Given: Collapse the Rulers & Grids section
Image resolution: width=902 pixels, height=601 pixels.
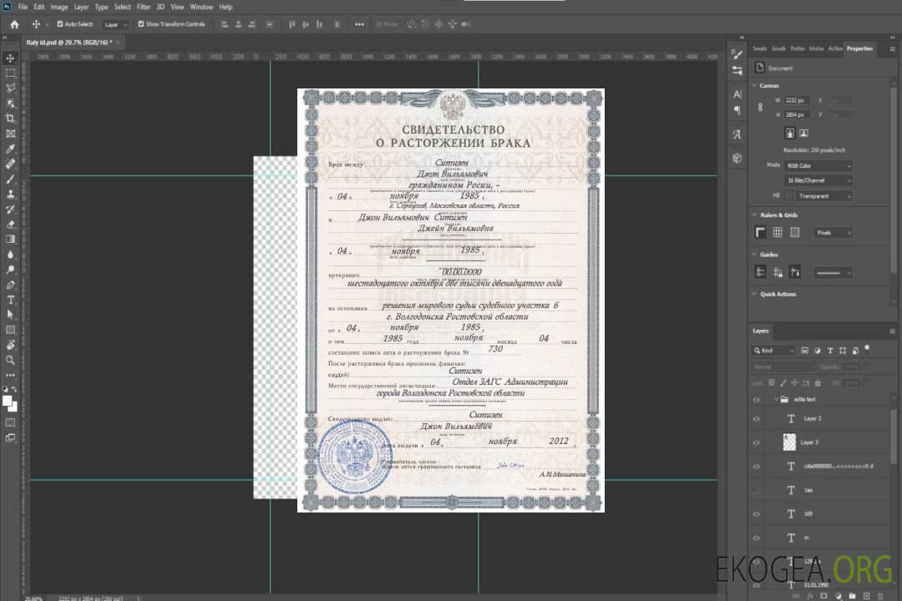Looking at the screenshot, I should [754, 215].
